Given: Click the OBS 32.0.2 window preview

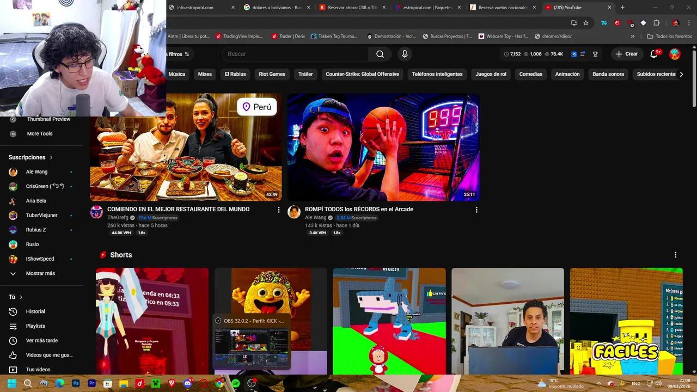Looking at the screenshot, I should (x=252, y=343).
